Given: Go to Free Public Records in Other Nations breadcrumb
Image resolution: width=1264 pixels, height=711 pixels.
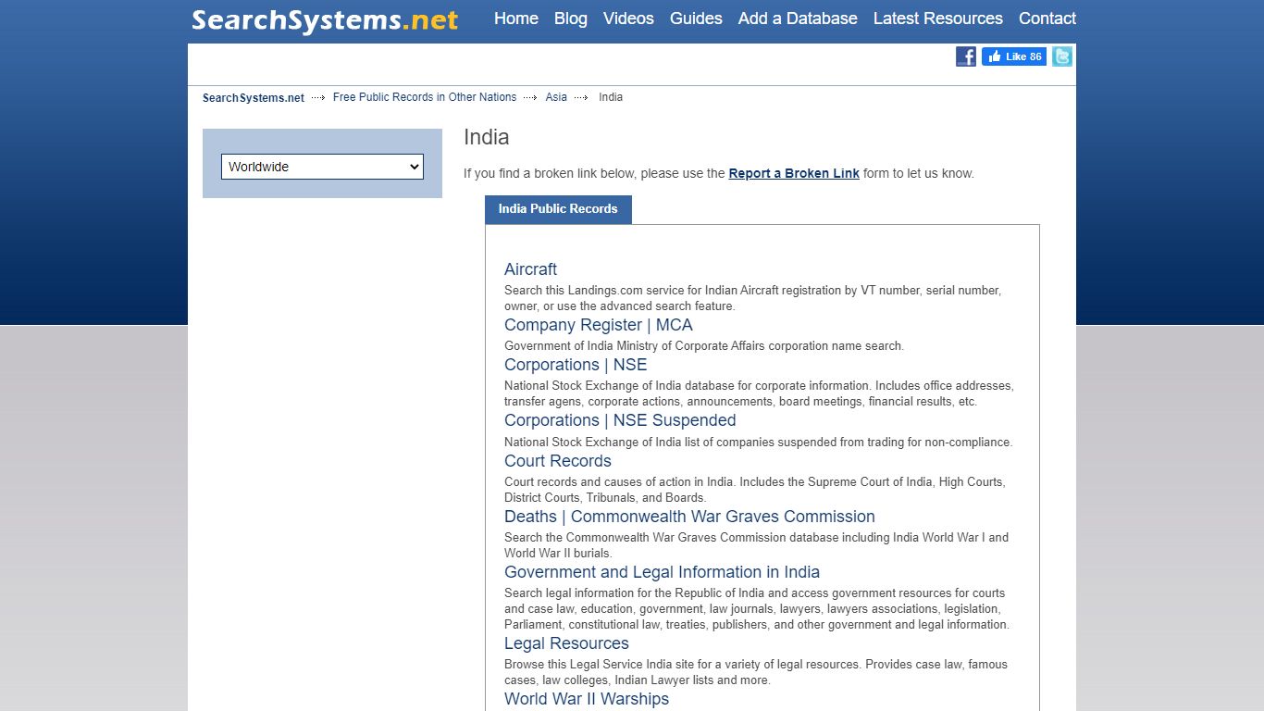Looking at the screenshot, I should click(425, 97).
